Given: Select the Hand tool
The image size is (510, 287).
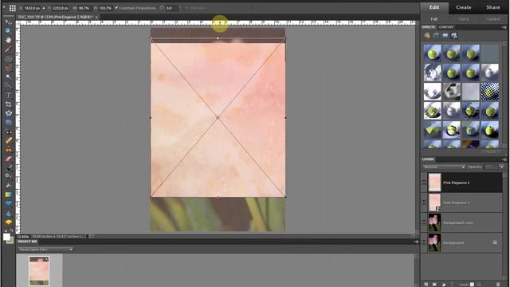Looking at the screenshot, I should click(8, 40).
